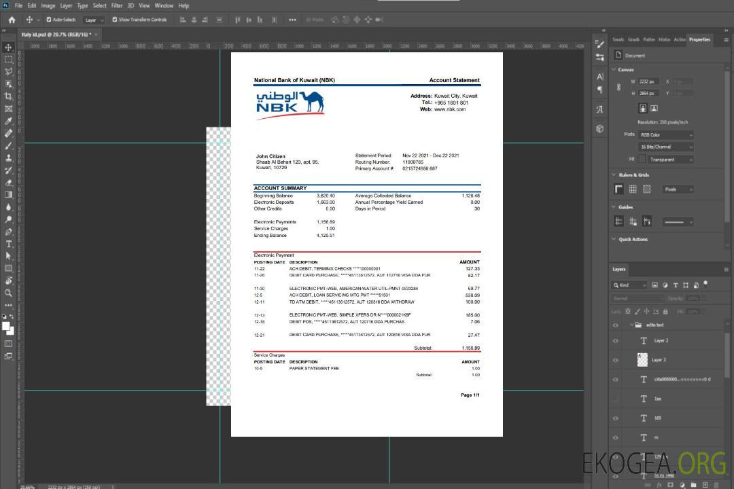Toggle Show Transform Controls checkbox
This screenshot has height=489, width=734.
pos(115,20)
